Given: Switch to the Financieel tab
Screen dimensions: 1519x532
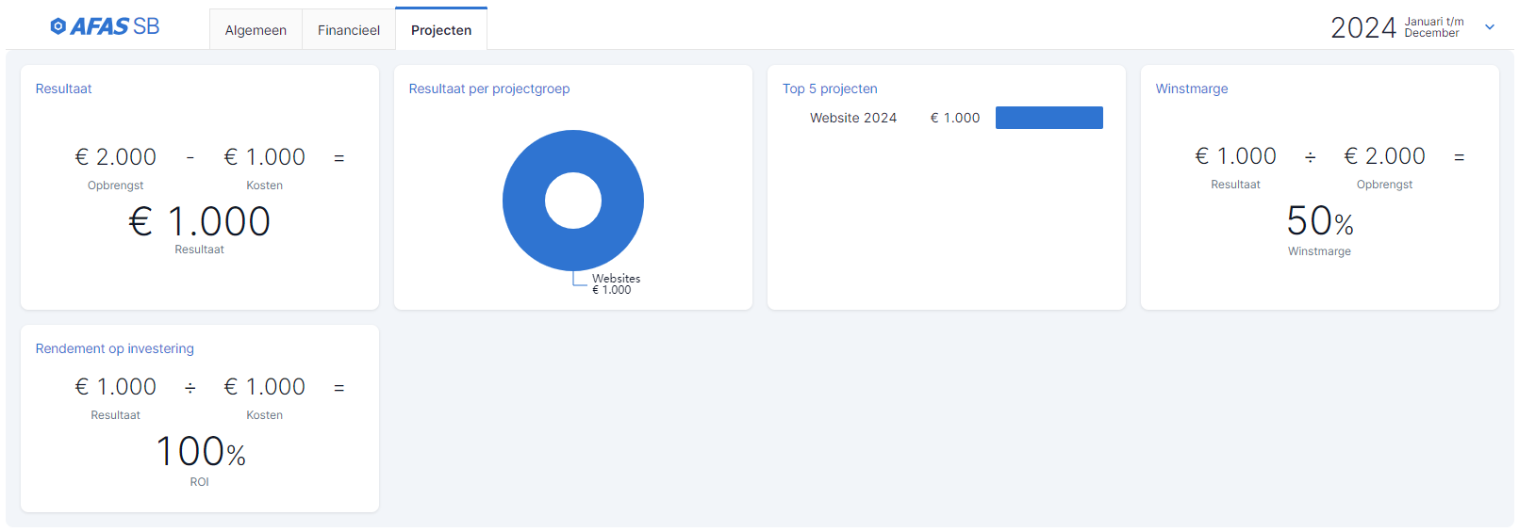Looking at the screenshot, I should pos(349,30).
